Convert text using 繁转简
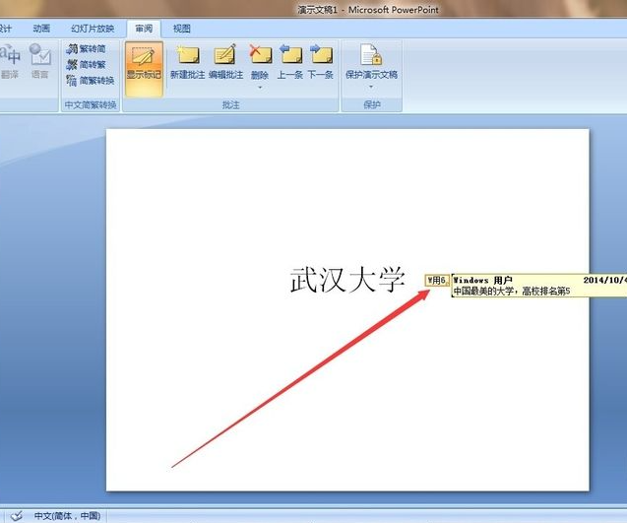 89,48
